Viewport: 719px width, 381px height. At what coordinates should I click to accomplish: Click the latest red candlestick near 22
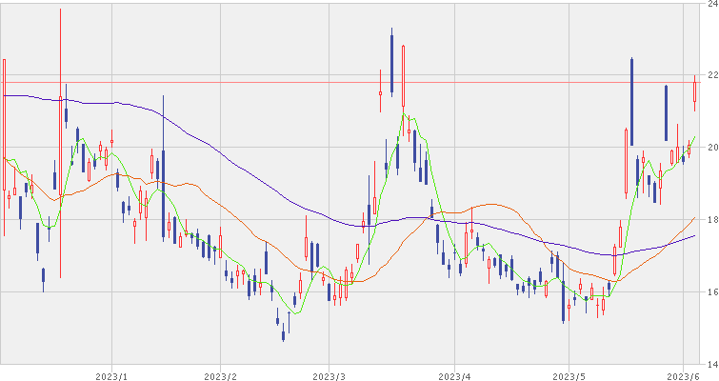point(694,92)
